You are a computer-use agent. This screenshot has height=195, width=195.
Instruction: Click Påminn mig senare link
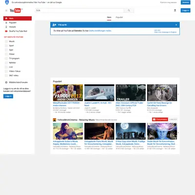pyautogui.click(x=168, y=2)
